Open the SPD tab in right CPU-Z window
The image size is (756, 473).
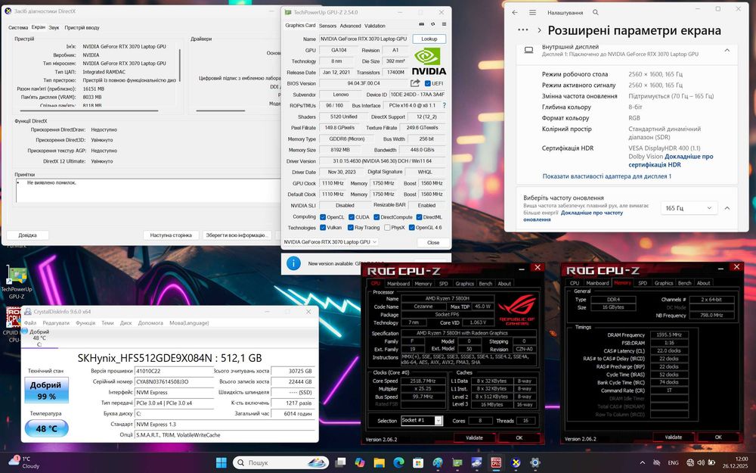click(643, 283)
